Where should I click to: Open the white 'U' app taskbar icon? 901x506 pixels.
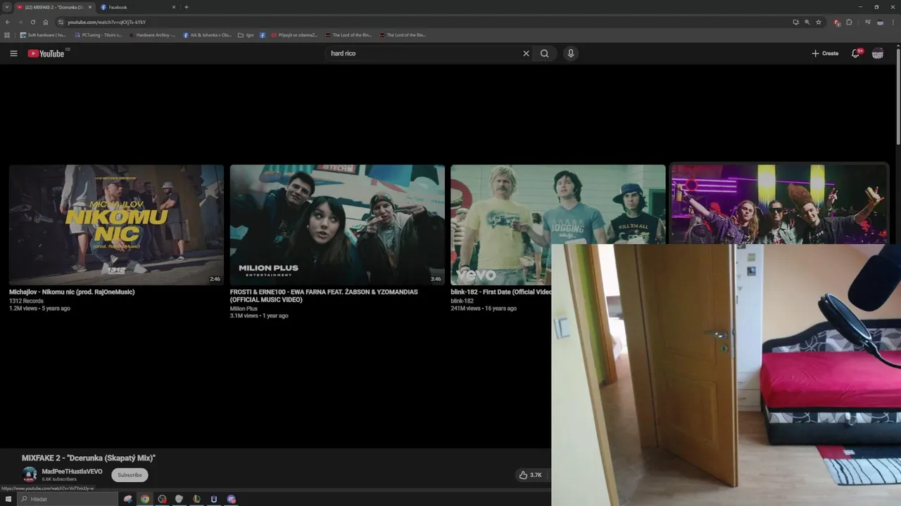click(x=214, y=499)
